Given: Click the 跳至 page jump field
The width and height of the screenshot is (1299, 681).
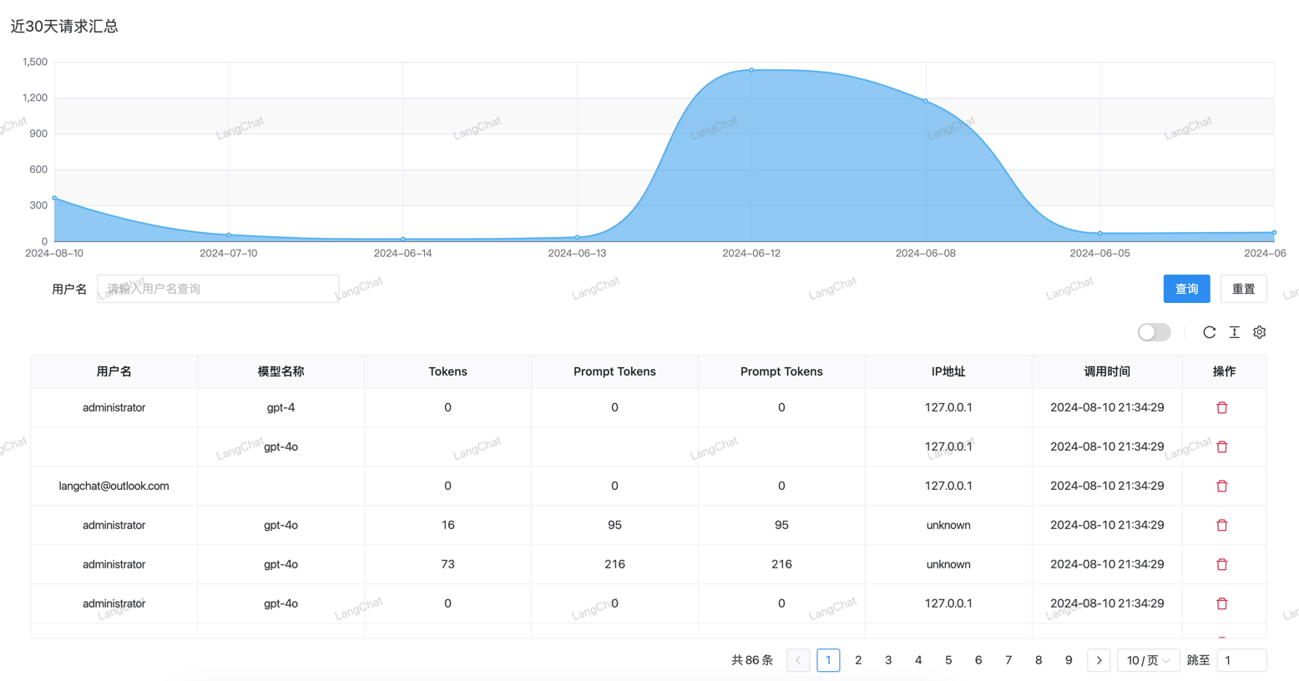Looking at the screenshot, I should (x=1241, y=660).
